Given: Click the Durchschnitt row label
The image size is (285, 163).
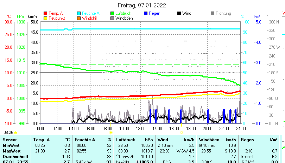Looking at the screenshot, I should tap(14, 156).
